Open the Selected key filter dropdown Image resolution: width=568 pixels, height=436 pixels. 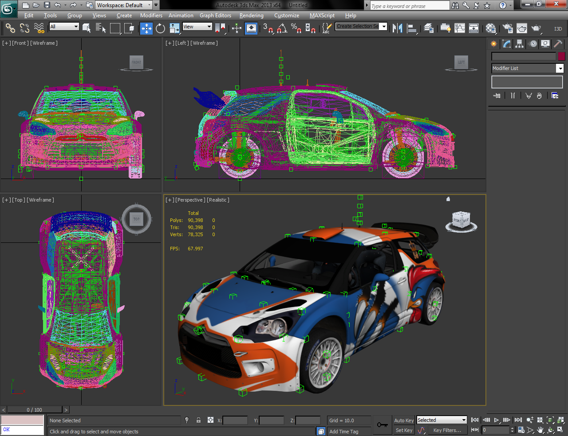[442, 420]
